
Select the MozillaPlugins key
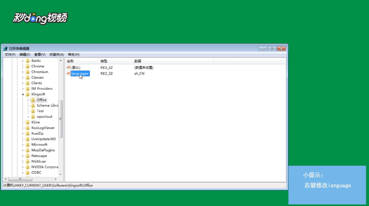click(x=43, y=150)
